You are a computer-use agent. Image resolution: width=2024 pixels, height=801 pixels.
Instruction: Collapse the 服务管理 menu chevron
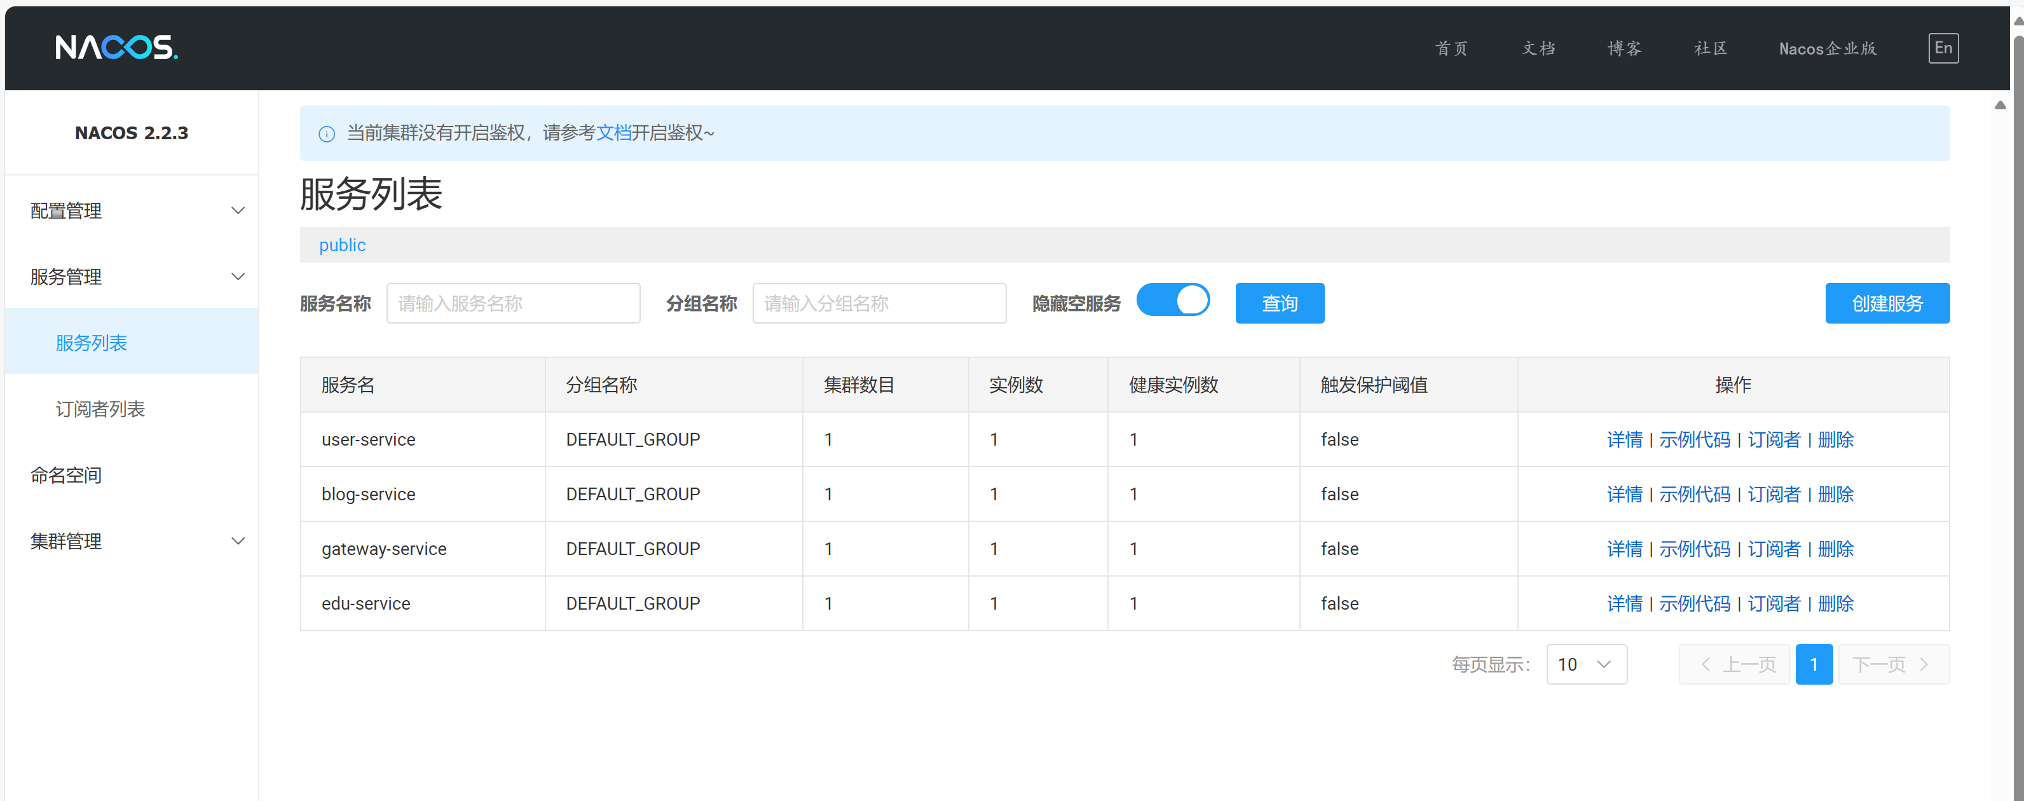point(237,277)
